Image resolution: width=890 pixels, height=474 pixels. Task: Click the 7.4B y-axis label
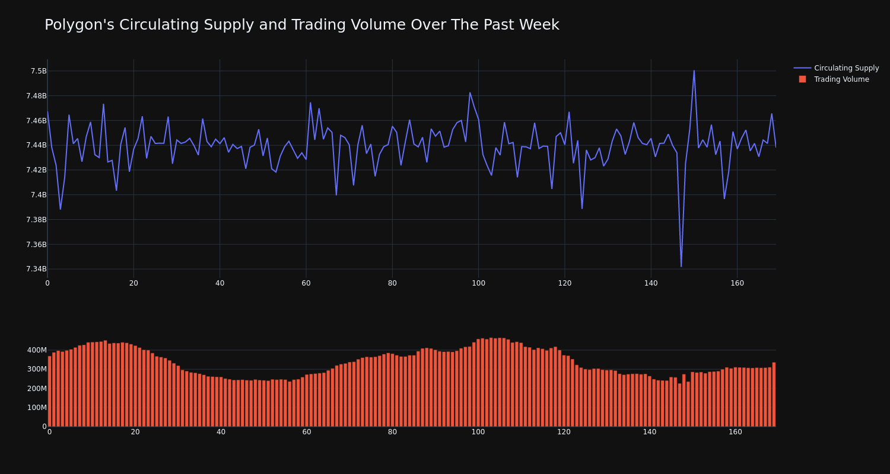[x=39, y=195]
